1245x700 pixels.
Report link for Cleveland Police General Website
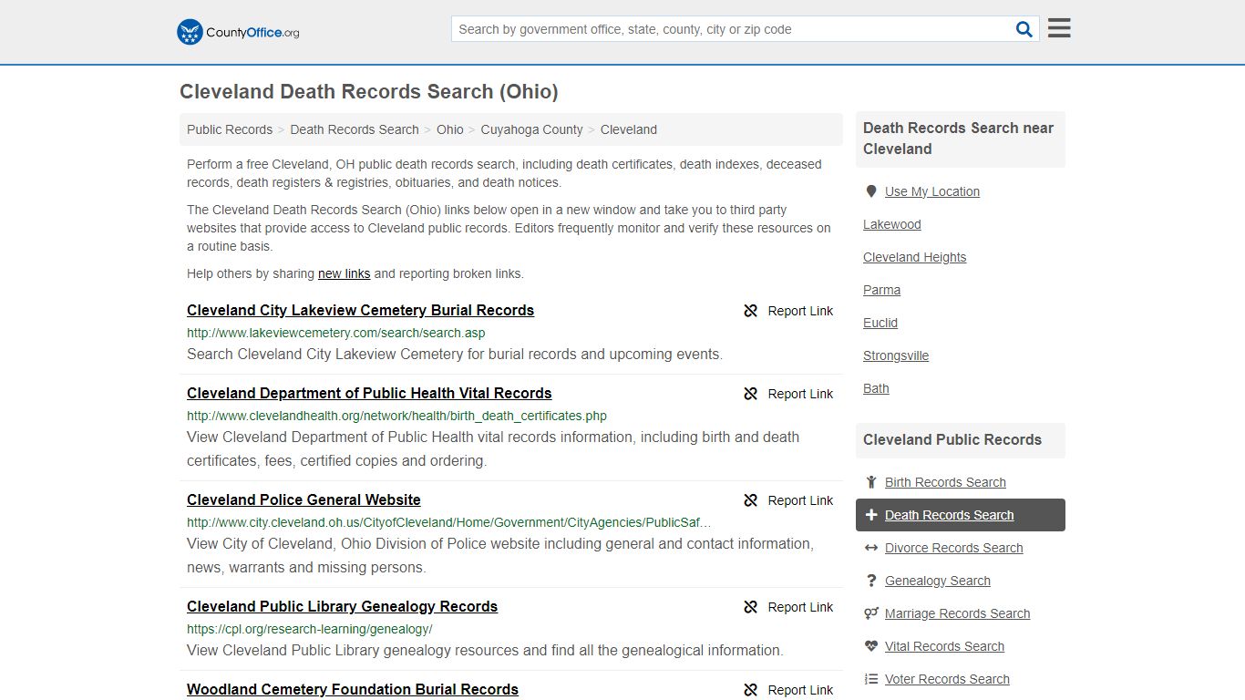pyautogui.click(x=800, y=500)
